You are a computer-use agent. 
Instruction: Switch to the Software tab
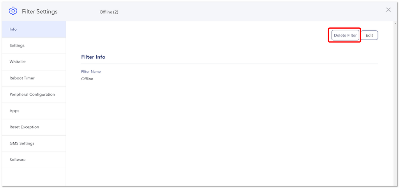point(34,160)
